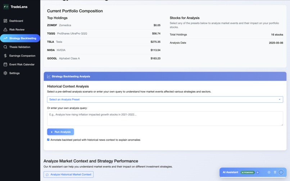Click the chart icon in the Strategy Backtesting Analysis header
Image resolution: width=290 pixels, height=181 pixels.
click(x=49, y=76)
